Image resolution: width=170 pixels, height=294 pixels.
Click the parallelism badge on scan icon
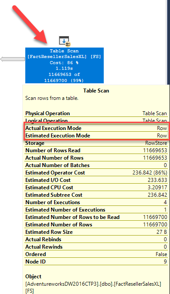pos(68,44)
